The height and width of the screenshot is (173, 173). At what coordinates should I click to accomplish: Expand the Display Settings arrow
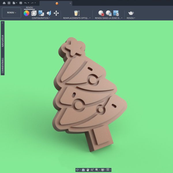pyautogui.click(x=105, y=170)
